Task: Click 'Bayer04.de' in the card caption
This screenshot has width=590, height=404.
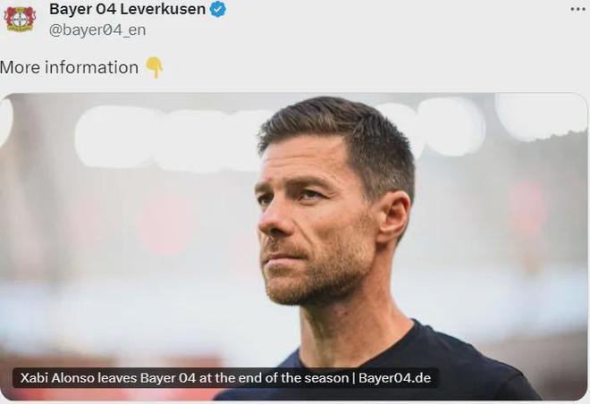Action: click(394, 378)
